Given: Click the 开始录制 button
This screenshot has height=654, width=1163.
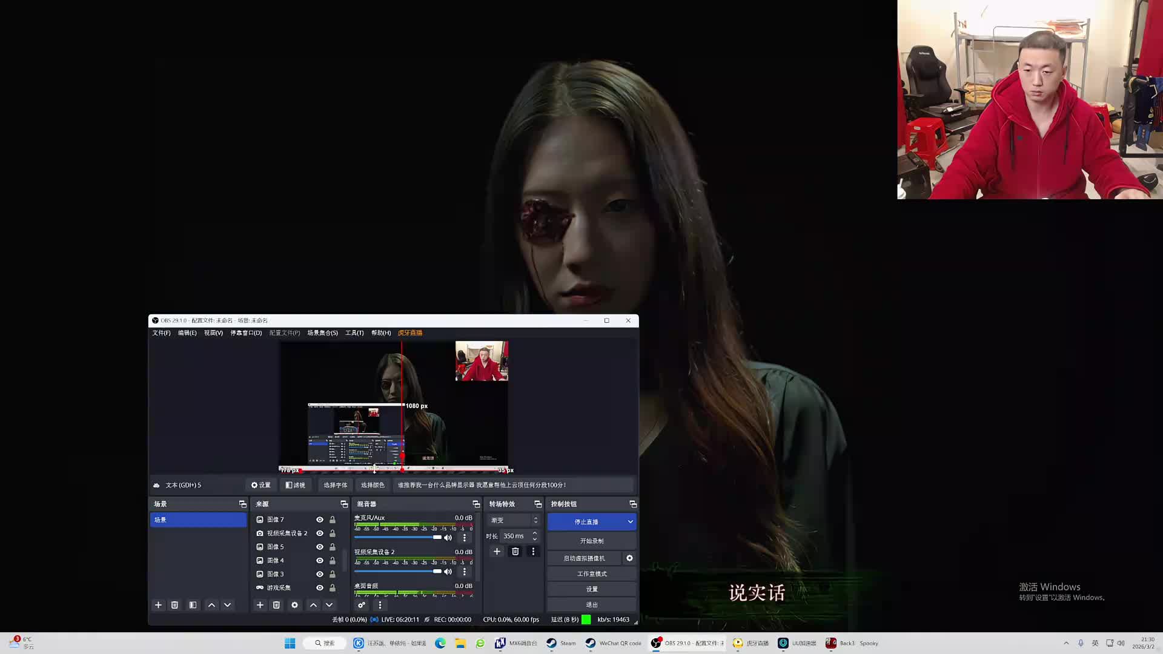Looking at the screenshot, I should (x=591, y=541).
